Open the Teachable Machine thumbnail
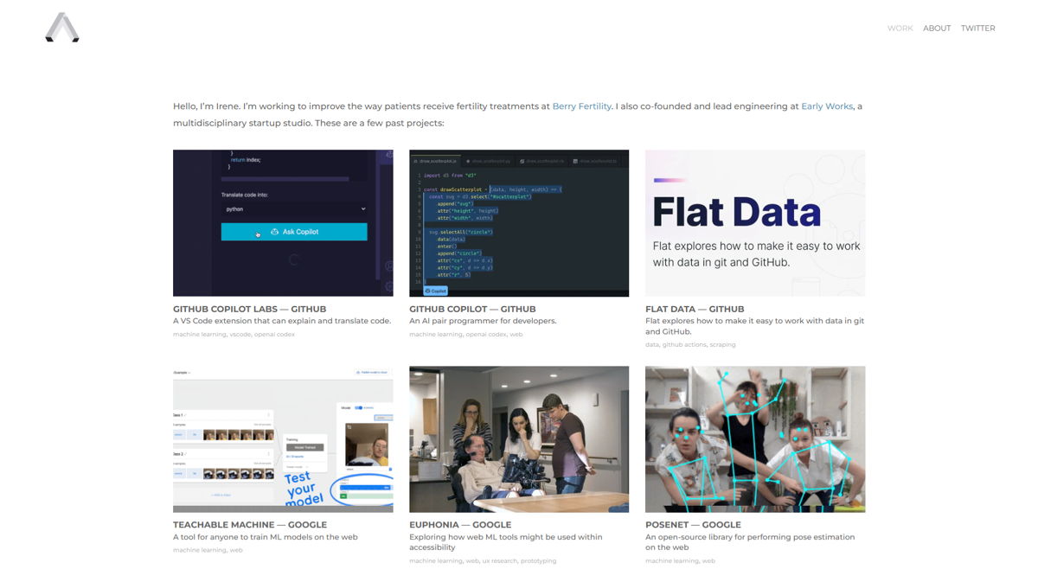 [283, 439]
